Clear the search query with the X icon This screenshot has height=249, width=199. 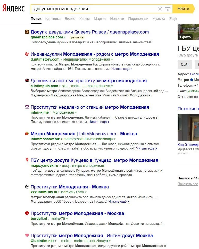160,9
